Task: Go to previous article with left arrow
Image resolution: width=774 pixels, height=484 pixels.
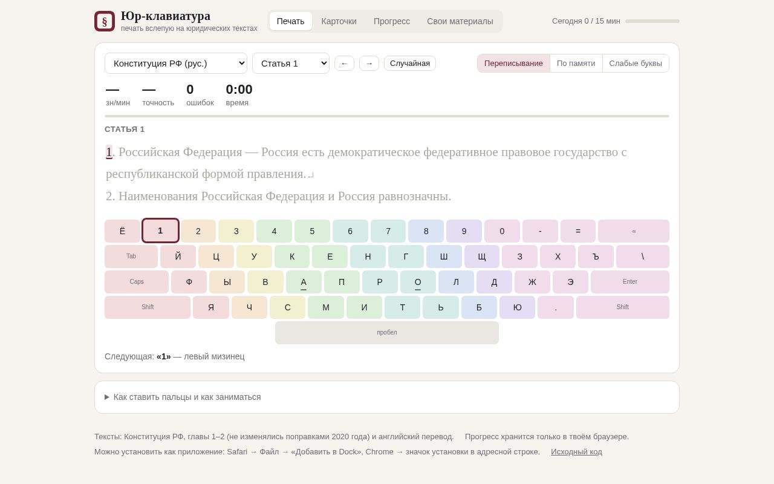Action: tap(344, 63)
